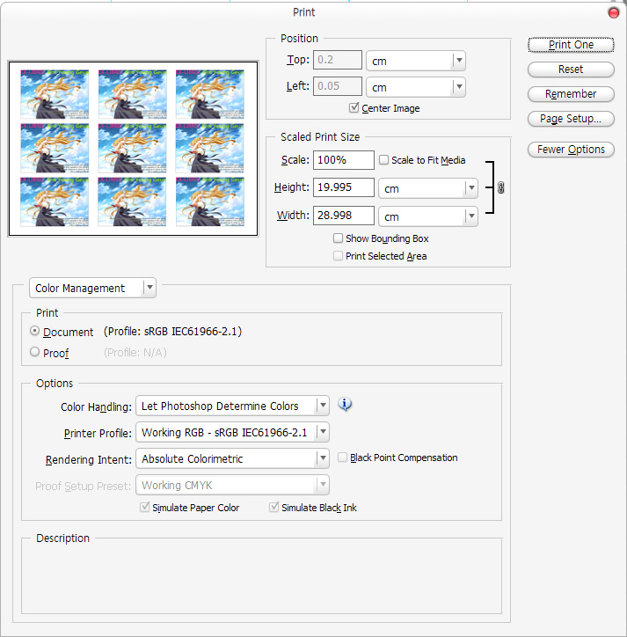The height and width of the screenshot is (637, 627).
Task: Open the Height units dropdown
Action: click(428, 188)
